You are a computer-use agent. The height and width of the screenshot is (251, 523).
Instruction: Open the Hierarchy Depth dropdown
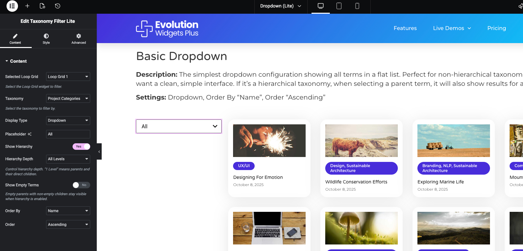click(68, 159)
